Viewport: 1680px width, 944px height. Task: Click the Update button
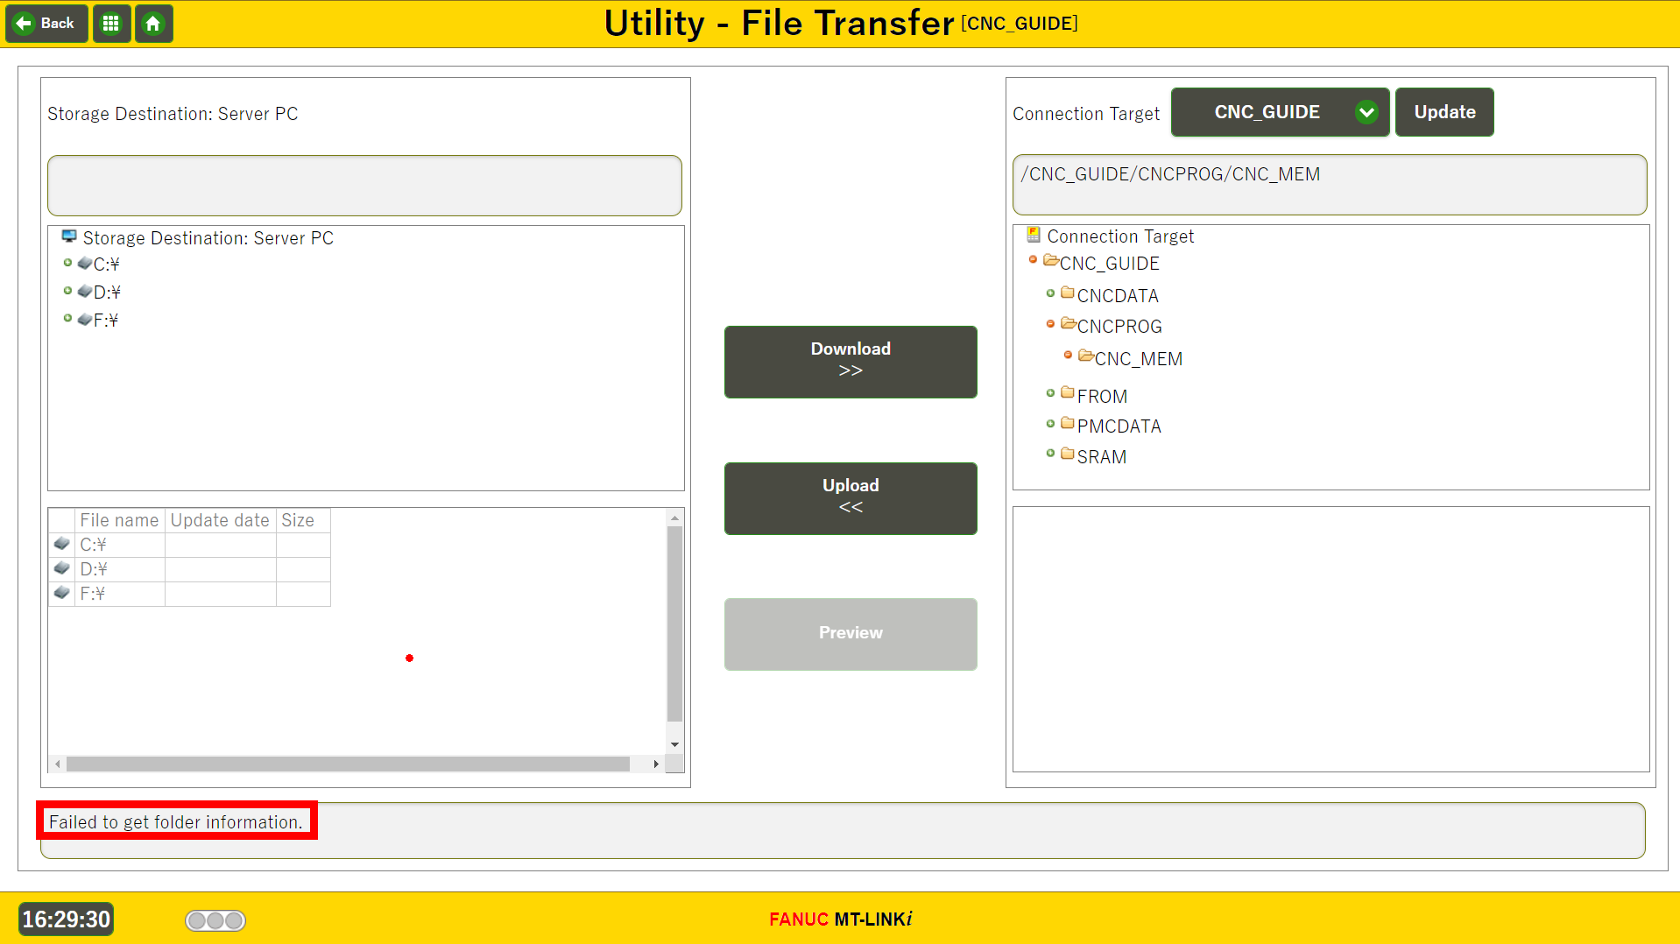click(1444, 112)
